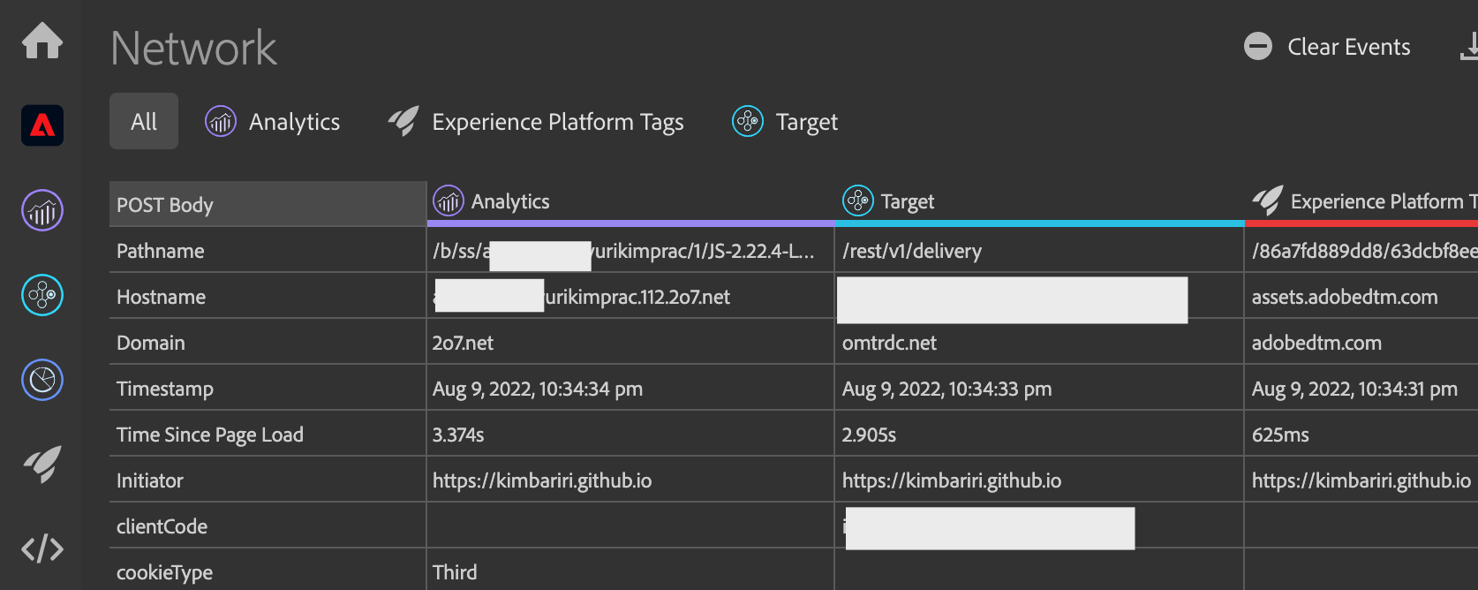Image resolution: width=1478 pixels, height=590 pixels.
Task: Open Target from the left sidebar
Action: [41, 295]
